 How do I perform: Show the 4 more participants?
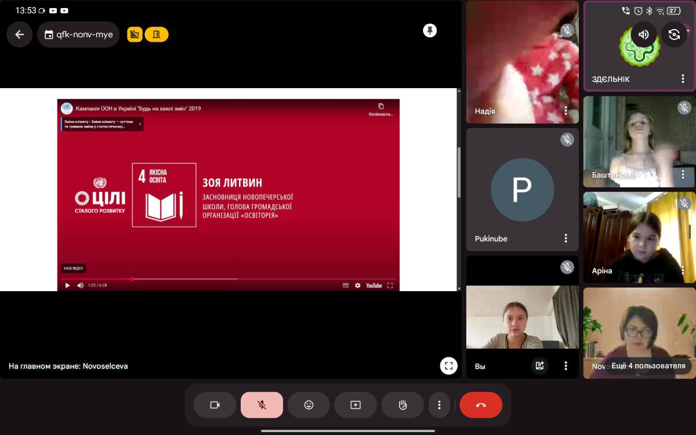[648, 366]
